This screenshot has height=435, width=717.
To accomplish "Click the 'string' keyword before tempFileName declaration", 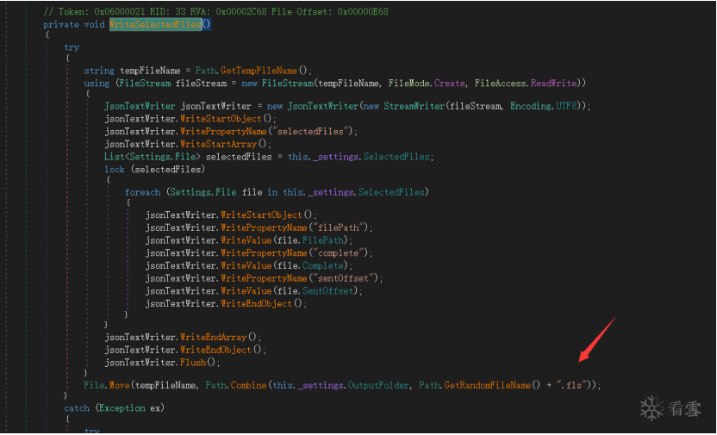I will [x=99, y=71].
